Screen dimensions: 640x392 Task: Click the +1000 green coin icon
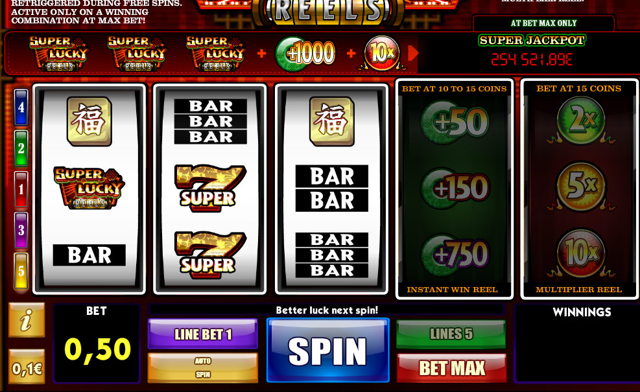(x=305, y=53)
